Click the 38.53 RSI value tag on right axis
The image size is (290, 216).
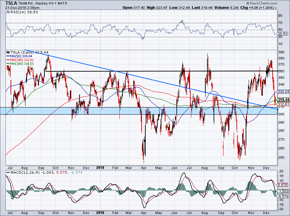[283, 34]
